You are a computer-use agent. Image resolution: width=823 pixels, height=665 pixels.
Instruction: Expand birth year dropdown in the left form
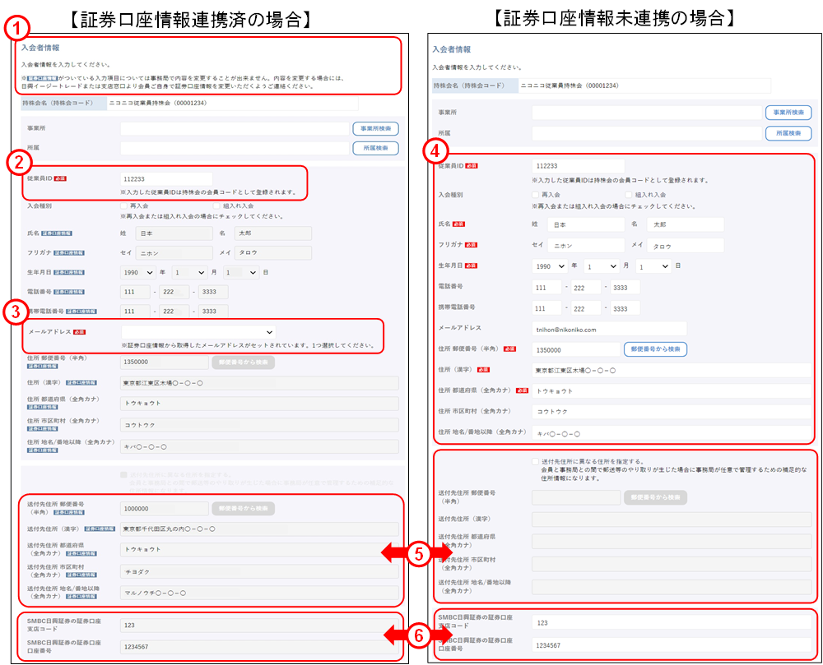[137, 272]
